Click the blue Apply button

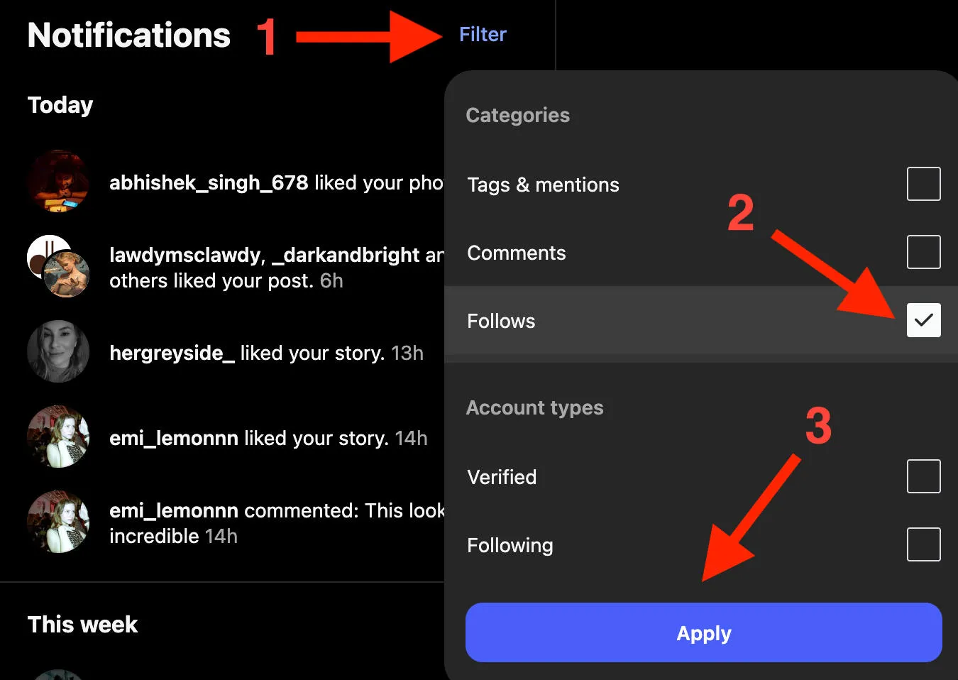click(703, 632)
